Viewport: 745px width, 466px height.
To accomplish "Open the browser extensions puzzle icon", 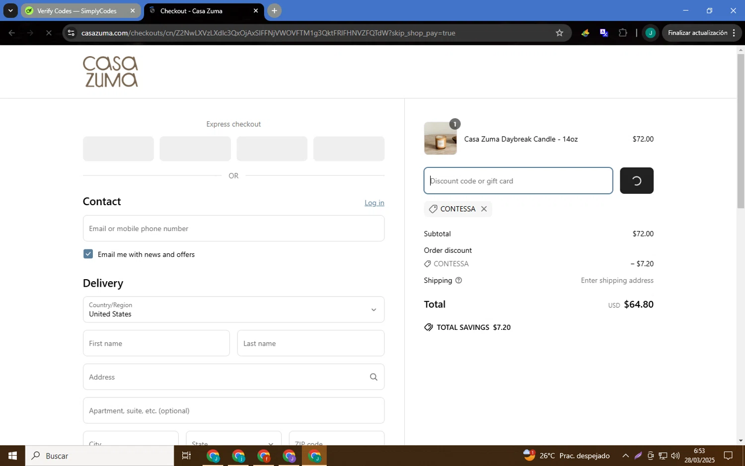I will coord(623,33).
